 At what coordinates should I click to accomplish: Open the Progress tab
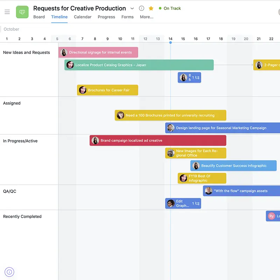point(106,17)
